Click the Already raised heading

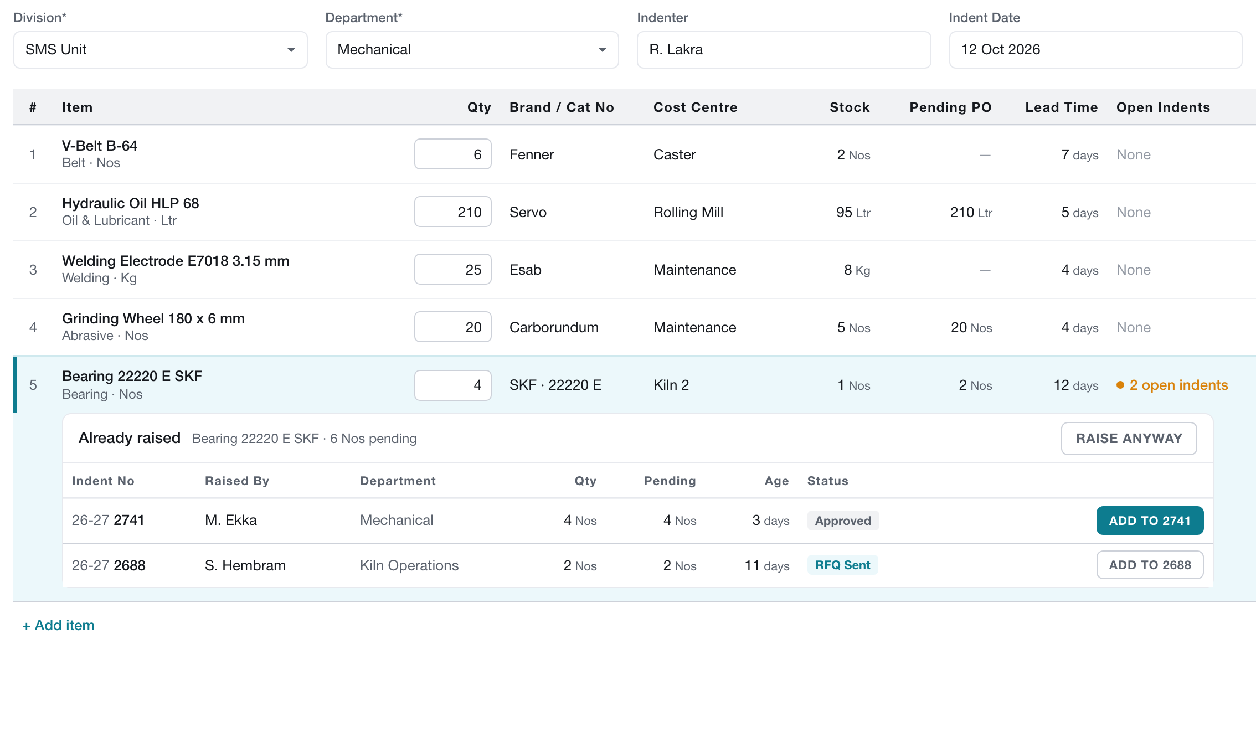[130, 438]
